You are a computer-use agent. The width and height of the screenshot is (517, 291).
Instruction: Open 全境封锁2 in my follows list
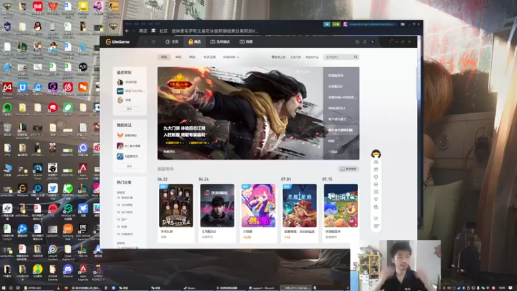[129, 135]
